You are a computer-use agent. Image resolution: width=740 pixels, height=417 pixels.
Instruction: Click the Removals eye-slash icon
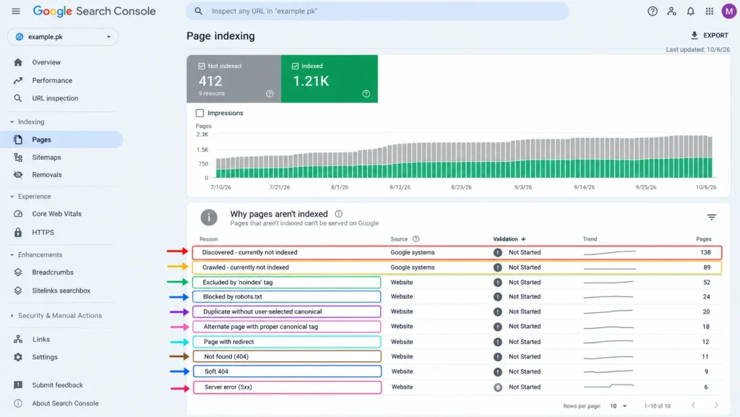point(18,175)
